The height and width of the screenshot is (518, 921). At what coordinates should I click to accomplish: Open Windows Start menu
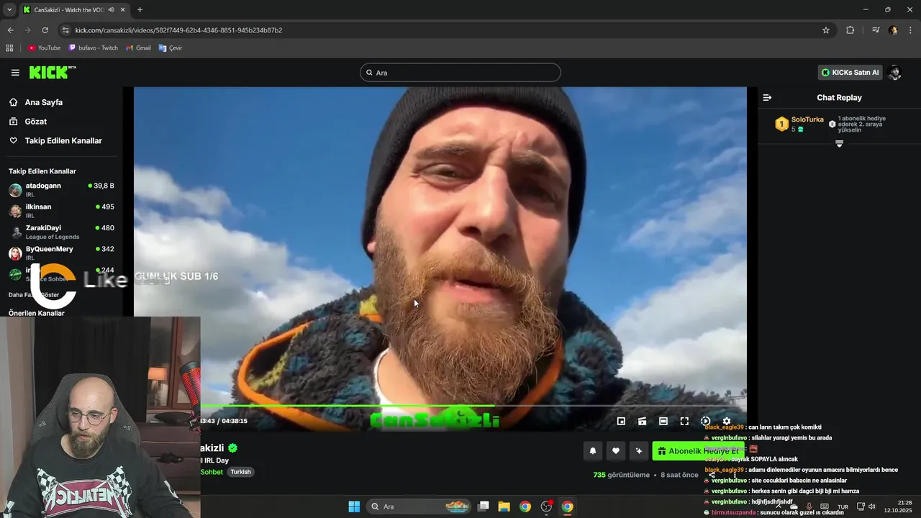[354, 506]
